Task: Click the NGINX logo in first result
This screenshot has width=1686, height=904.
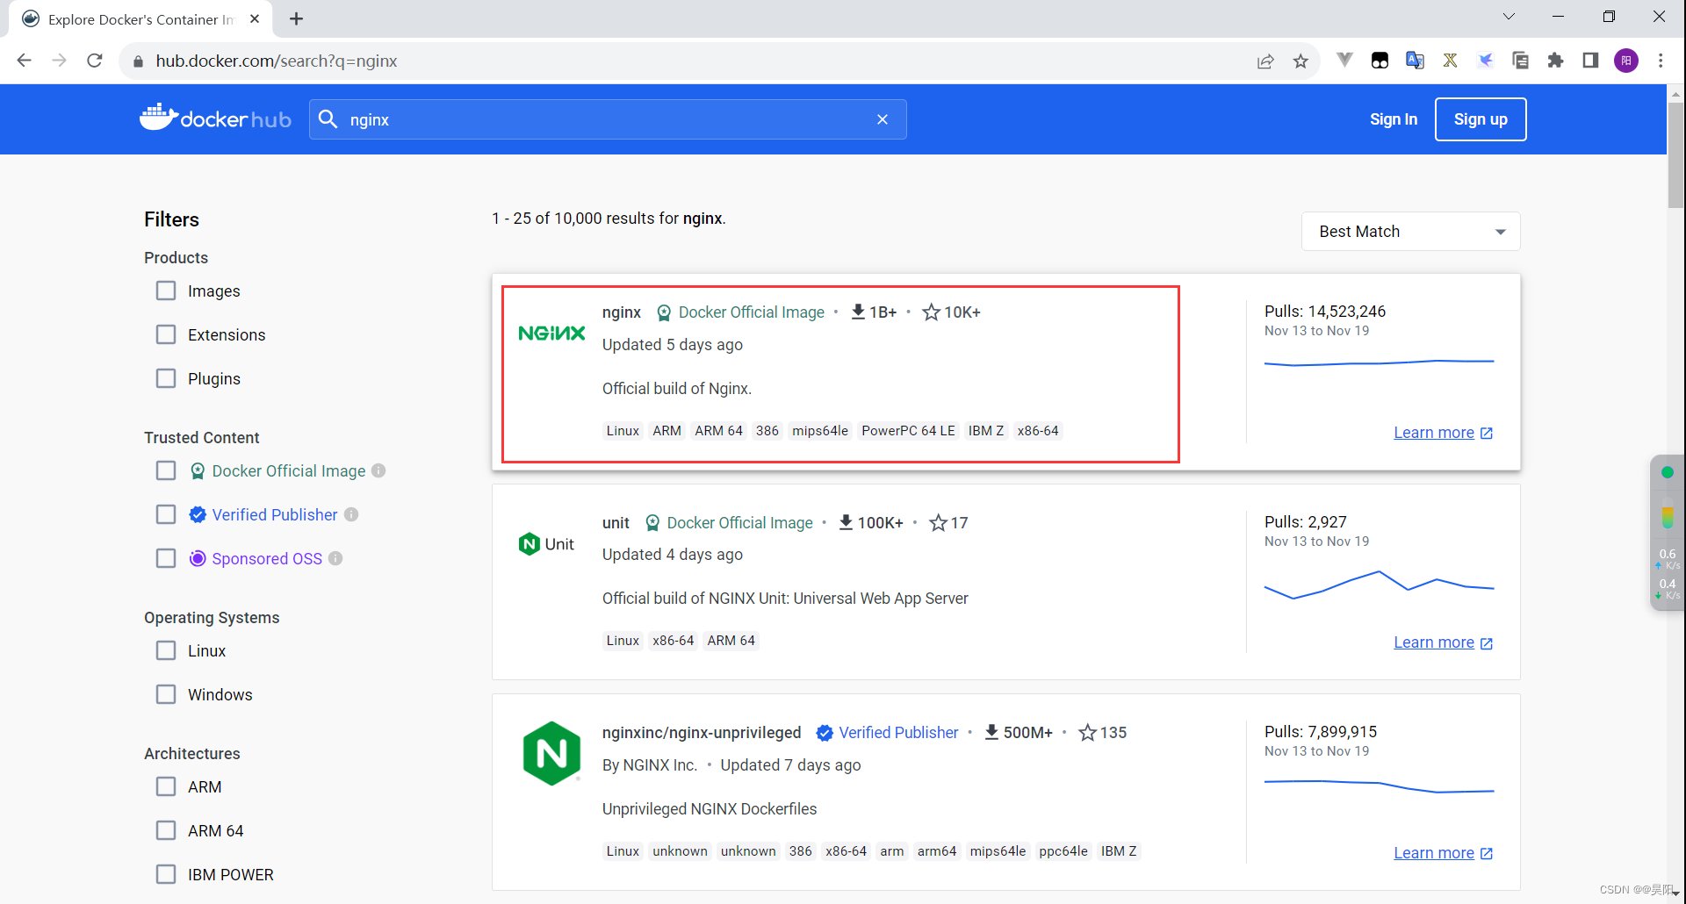Action: point(551,333)
